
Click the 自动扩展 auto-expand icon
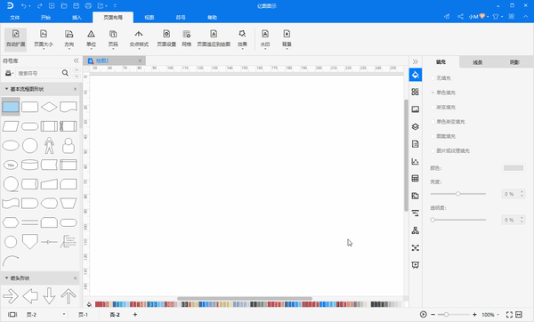coord(16,38)
